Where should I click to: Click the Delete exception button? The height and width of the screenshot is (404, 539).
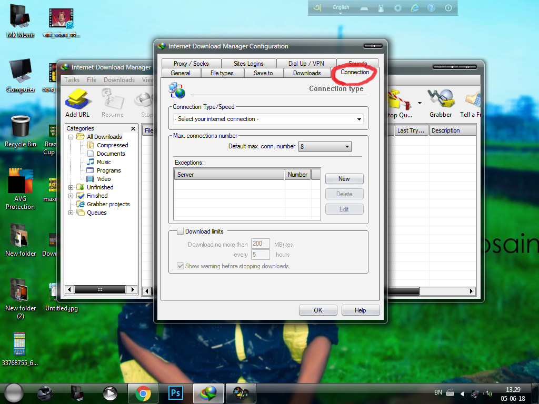[344, 194]
